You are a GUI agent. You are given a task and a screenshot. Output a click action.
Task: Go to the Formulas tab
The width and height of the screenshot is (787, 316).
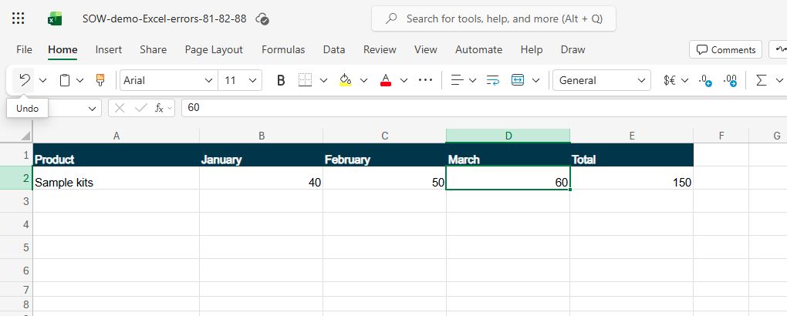click(283, 49)
